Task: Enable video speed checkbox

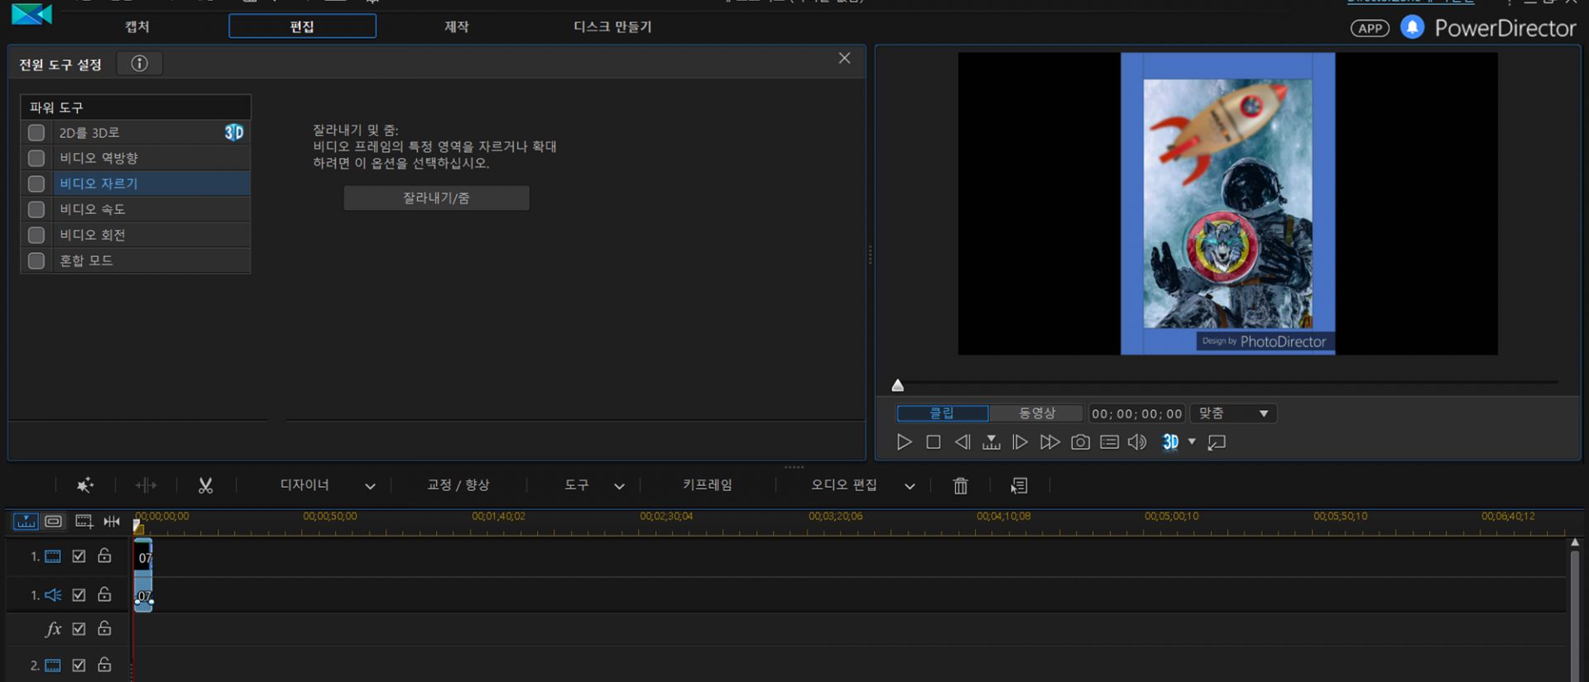Action: (36, 209)
